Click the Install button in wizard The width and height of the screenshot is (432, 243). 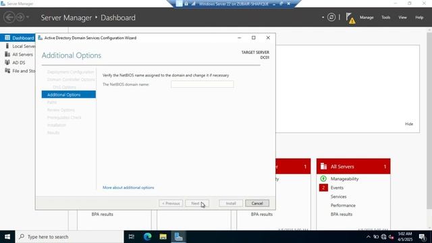(x=231, y=203)
